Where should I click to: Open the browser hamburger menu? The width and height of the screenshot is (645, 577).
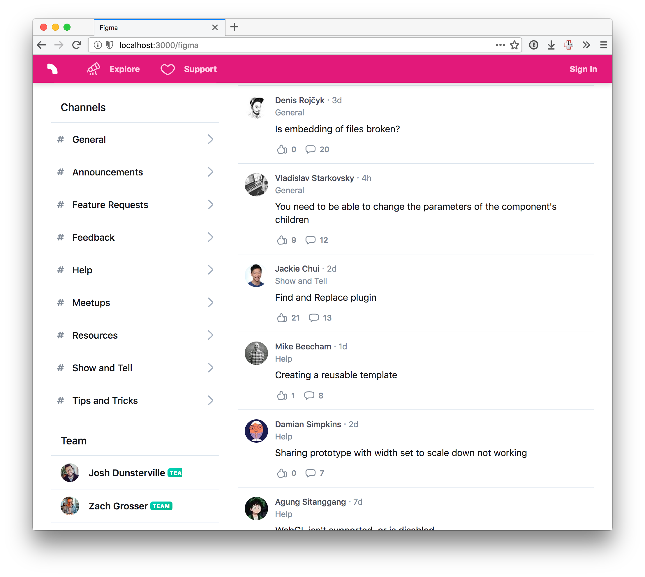(x=603, y=45)
